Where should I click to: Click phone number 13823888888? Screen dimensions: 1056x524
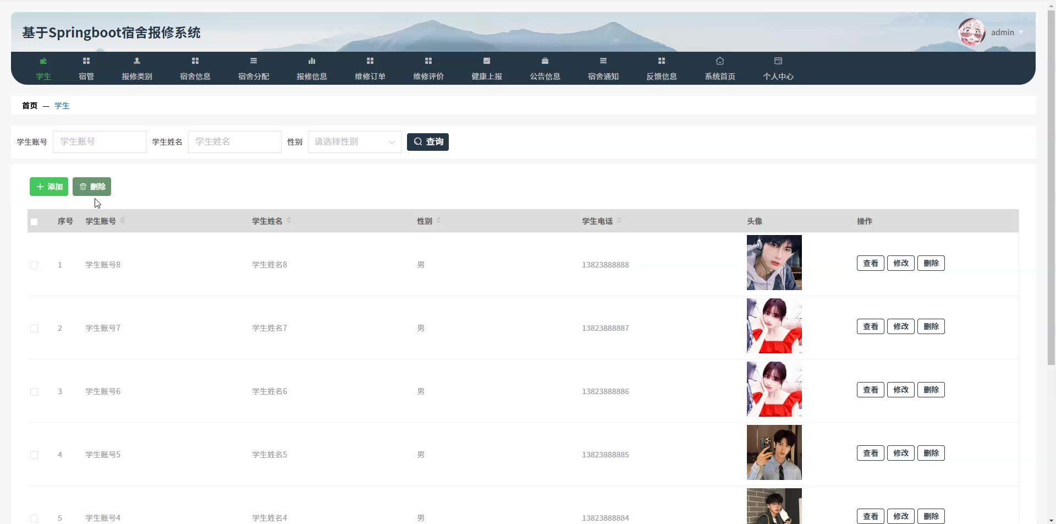[x=606, y=265]
